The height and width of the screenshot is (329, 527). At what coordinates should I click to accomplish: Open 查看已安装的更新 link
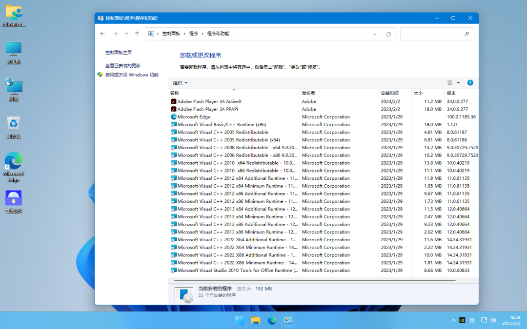[x=123, y=65]
